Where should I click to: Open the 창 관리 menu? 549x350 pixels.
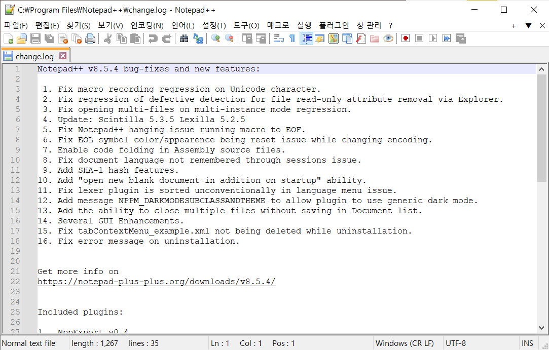click(x=369, y=25)
